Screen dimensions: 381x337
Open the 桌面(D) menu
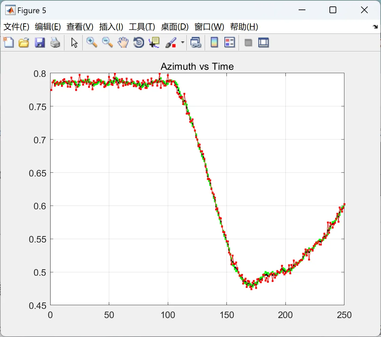click(x=175, y=27)
